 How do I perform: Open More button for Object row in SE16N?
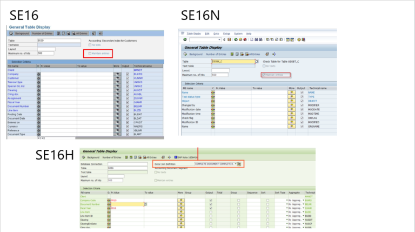click(291, 101)
